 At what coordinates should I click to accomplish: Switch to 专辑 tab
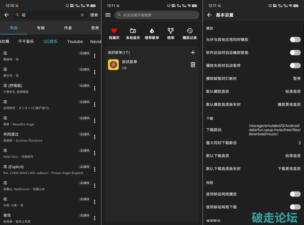pos(41,28)
